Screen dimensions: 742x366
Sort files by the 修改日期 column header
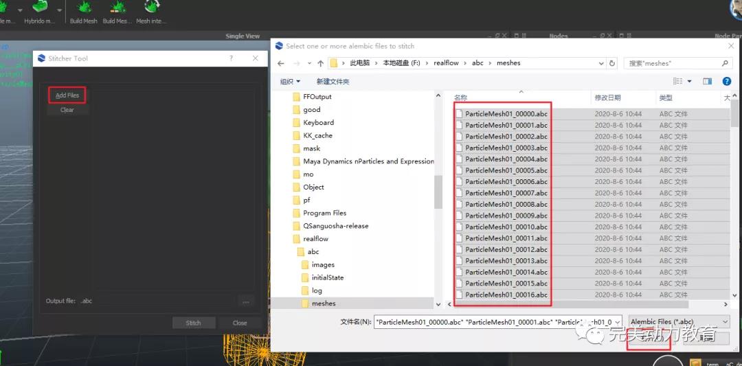pyautogui.click(x=608, y=98)
